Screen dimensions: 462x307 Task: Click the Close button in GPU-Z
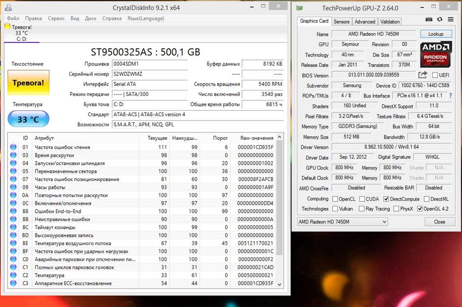439,222
